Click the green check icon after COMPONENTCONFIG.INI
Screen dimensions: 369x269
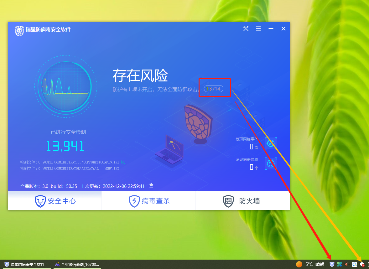pos(123,162)
